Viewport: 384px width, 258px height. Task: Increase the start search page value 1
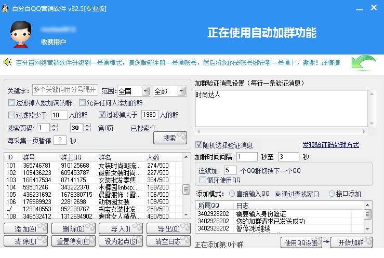[54, 126]
